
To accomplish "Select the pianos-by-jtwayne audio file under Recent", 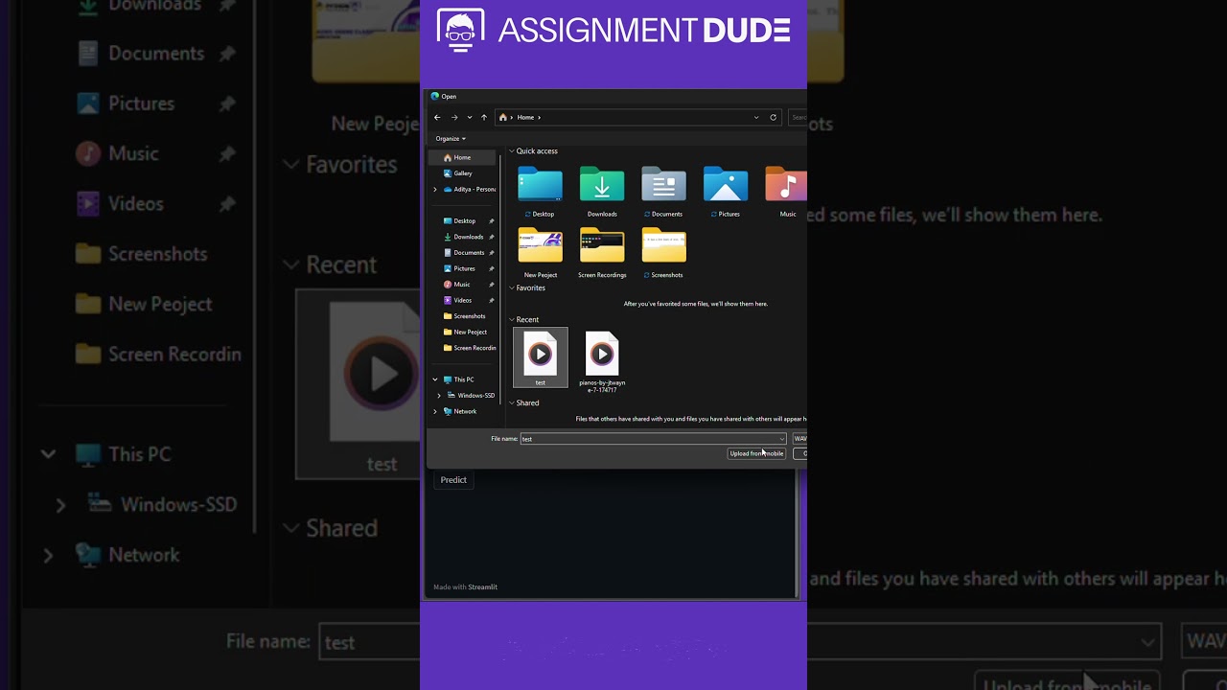I will pyautogui.click(x=602, y=361).
